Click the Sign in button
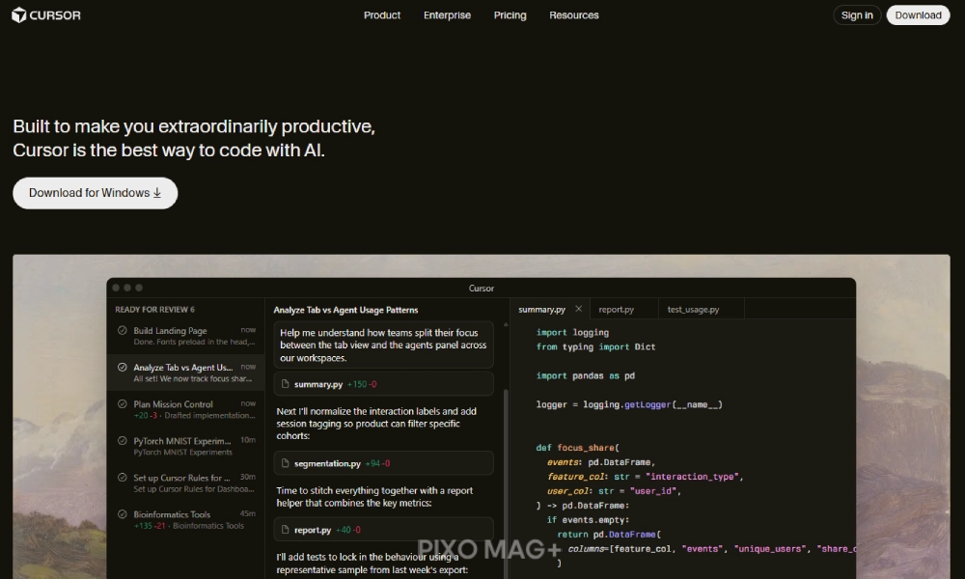This screenshot has height=579, width=965. (x=857, y=15)
